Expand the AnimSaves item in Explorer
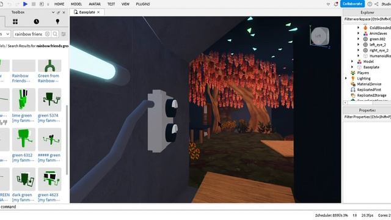Image resolution: width=391 pixels, height=220 pixels. point(359,34)
